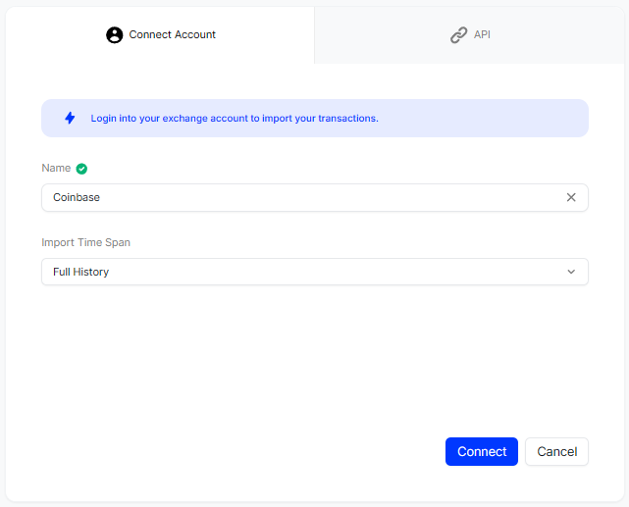Click the blue Connect button
This screenshot has width=629, height=507.
pyautogui.click(x=482, y=451)
